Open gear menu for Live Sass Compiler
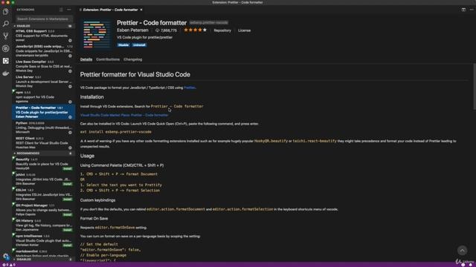 click(70, 71)
